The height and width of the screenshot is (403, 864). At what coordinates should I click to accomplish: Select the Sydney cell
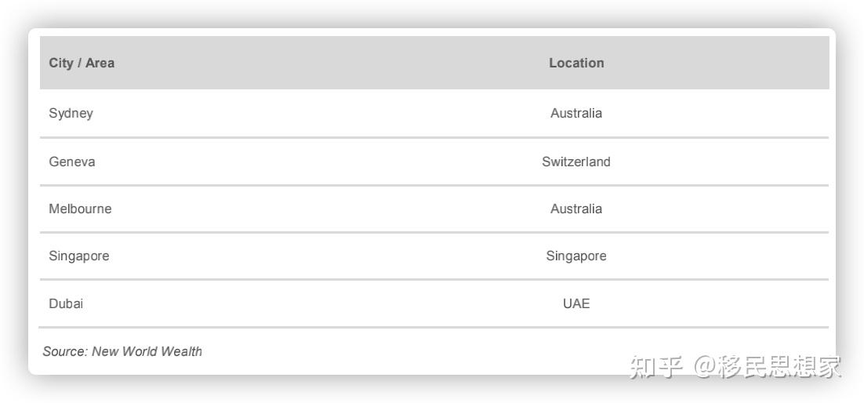click(71, 114)
